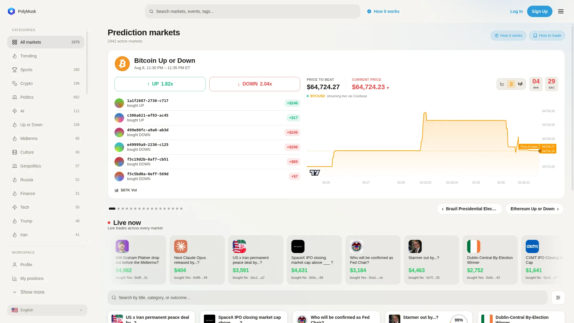Select the first carousel pagination dot

pos(112,208)
